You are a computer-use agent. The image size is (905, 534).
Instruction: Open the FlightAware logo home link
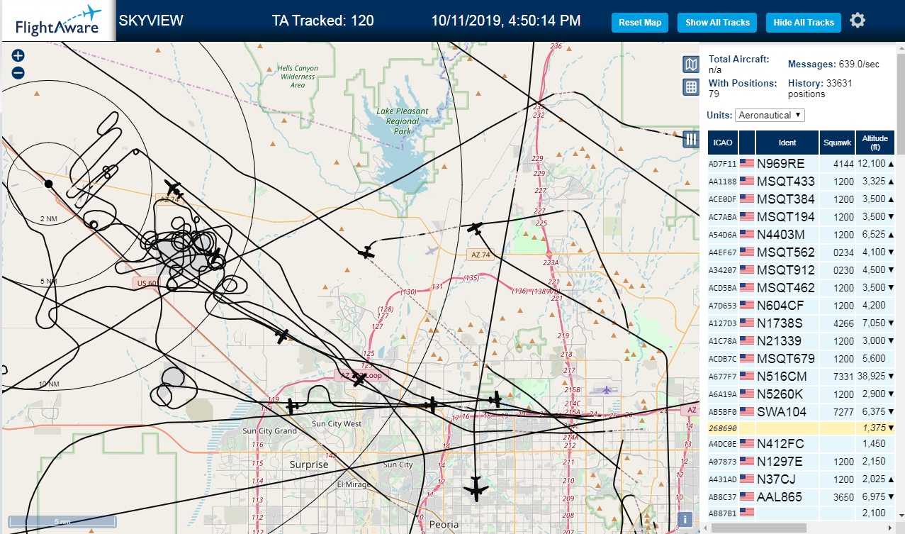coord(59,21)
